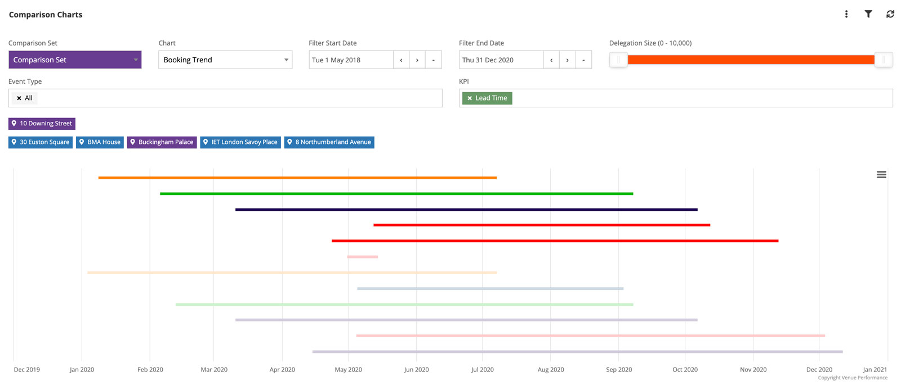This screenshot has width=901, height=390.
Task: Click the refresh icon
Action: [890, 14]
